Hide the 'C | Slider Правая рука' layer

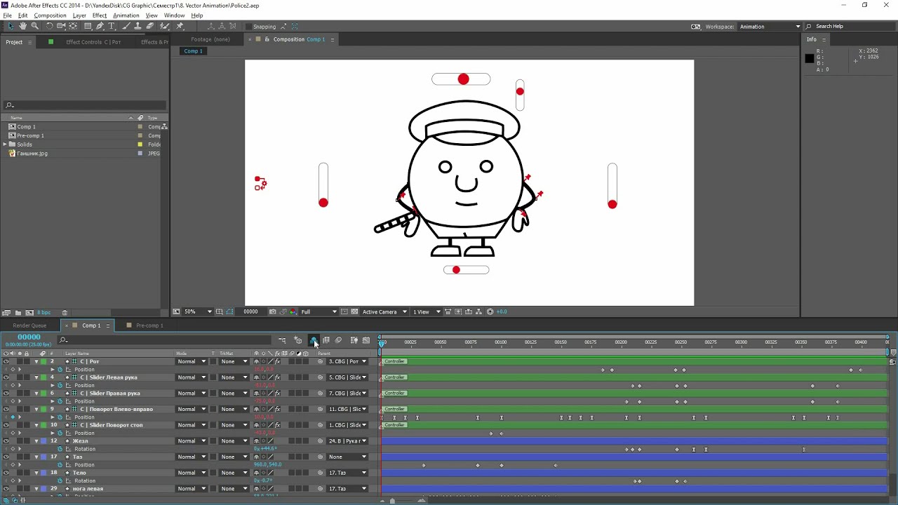(6, 393)
